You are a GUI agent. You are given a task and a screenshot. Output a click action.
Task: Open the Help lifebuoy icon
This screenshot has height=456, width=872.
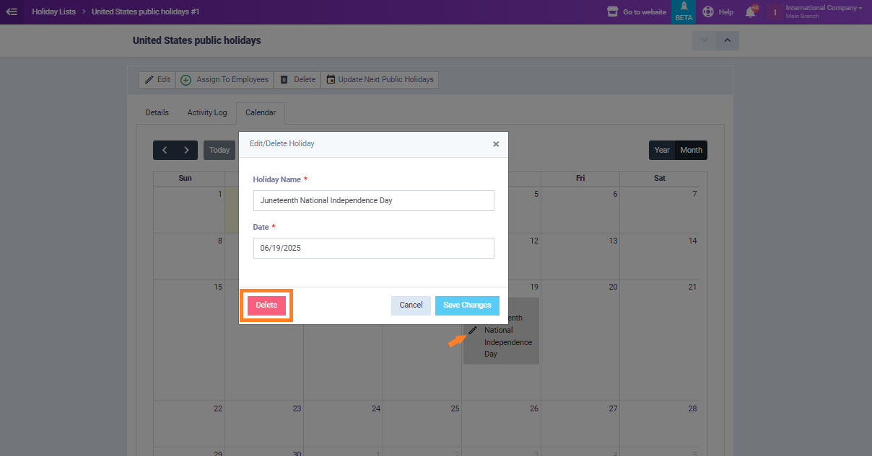708,12
